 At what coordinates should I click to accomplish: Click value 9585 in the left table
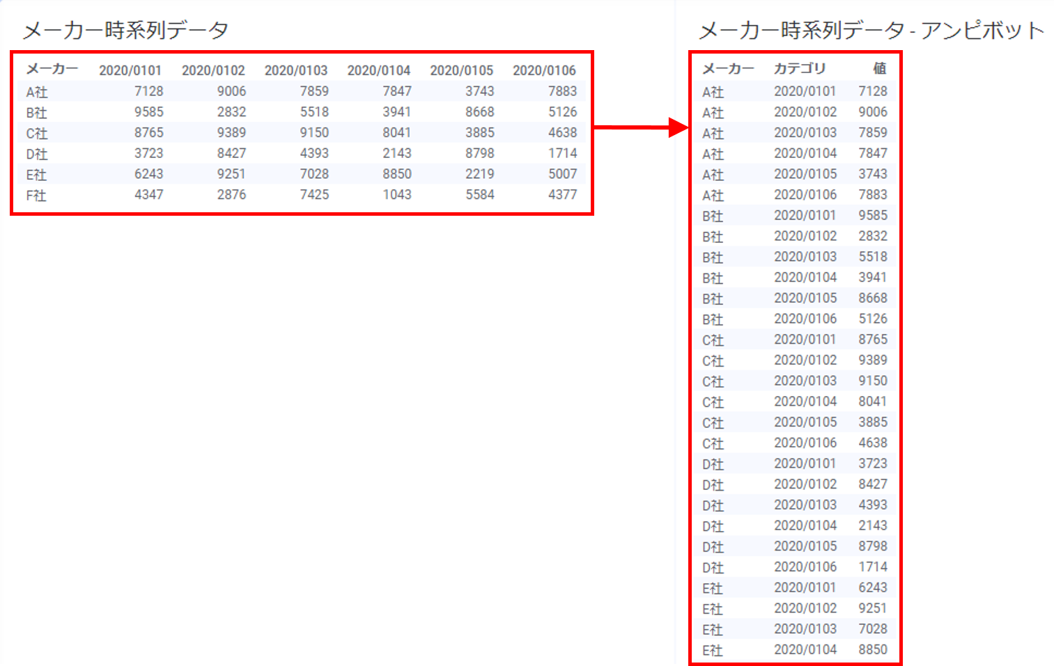coord(148,112)
